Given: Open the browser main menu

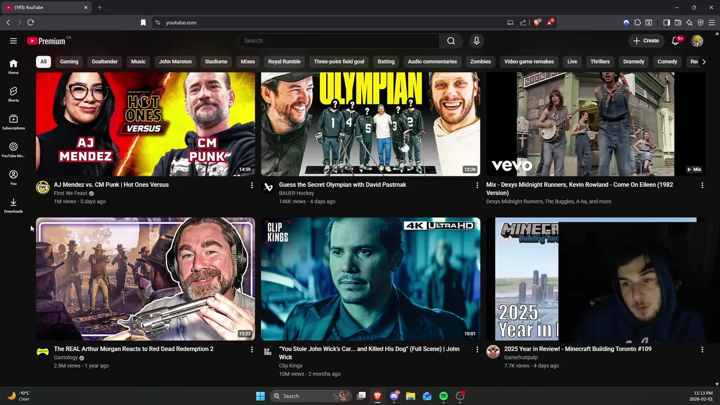Looking at the screenshot, I should click(712, 22).
